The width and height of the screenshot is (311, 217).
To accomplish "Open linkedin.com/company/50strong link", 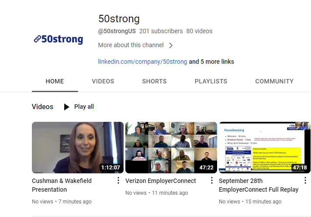I will click(142, 62).
